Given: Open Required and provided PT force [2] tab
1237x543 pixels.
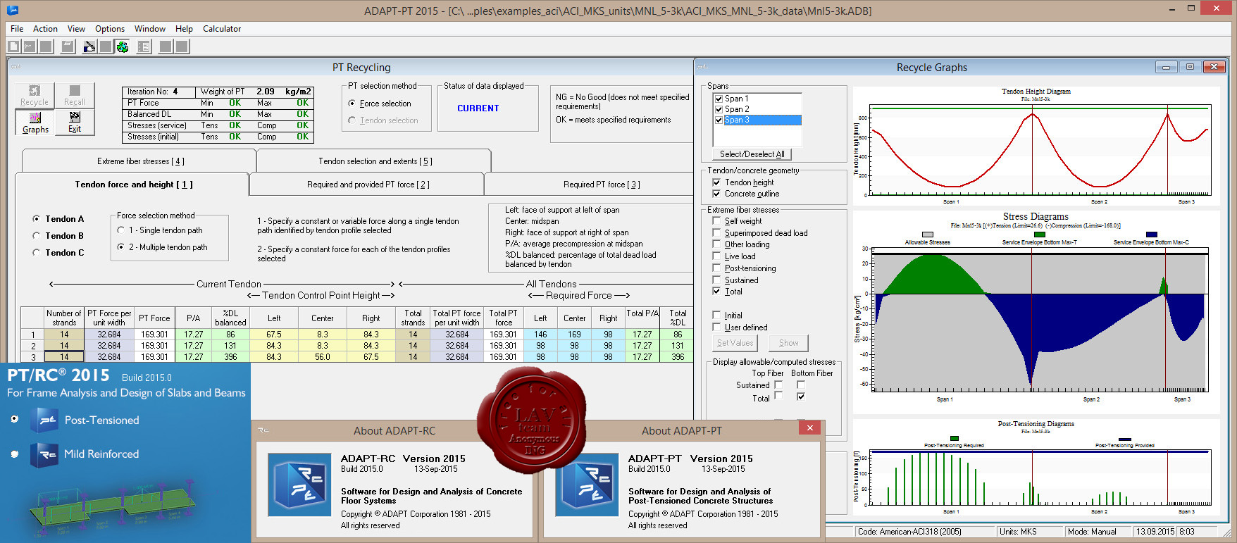Looking at the screenshot, I should [368, 185].
